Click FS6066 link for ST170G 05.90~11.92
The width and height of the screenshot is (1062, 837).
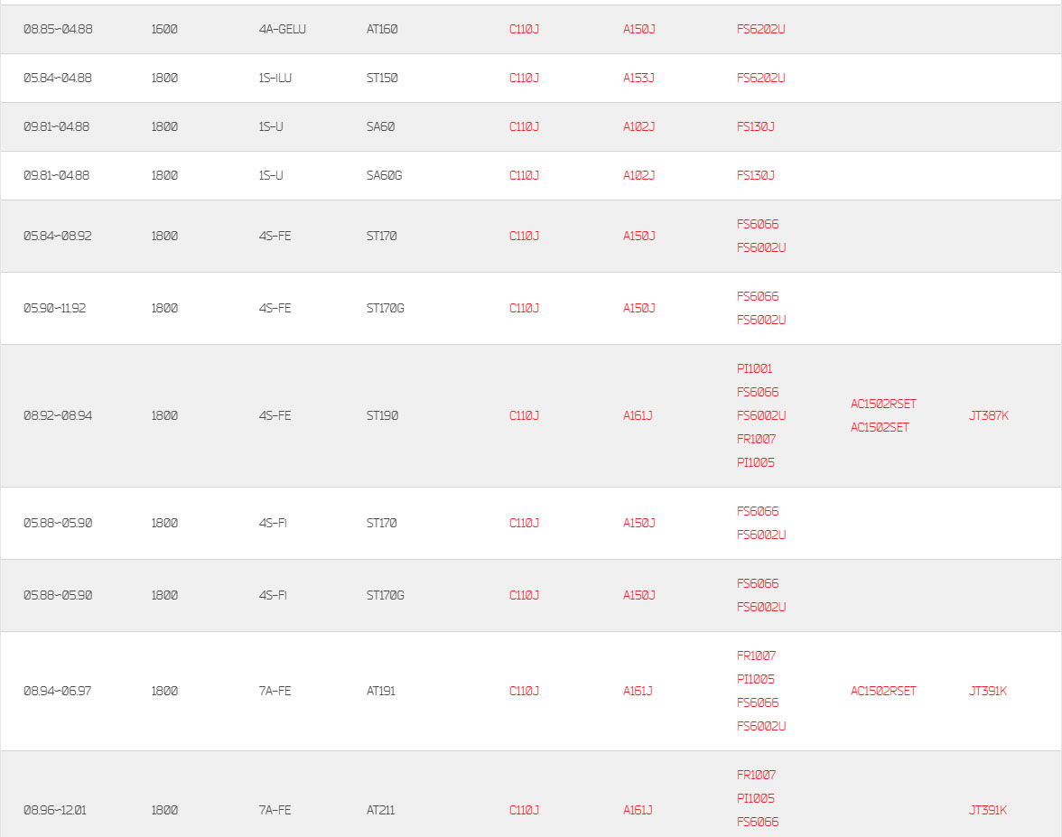point(757,296)
